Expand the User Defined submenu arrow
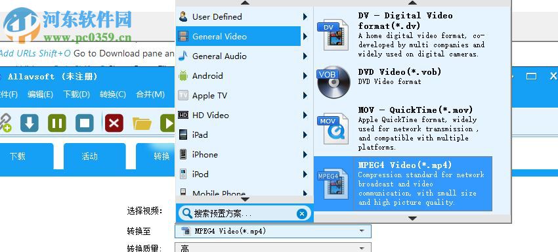This screenshot has width=558, height=252. pyautogui.click(x=305, y=16)
